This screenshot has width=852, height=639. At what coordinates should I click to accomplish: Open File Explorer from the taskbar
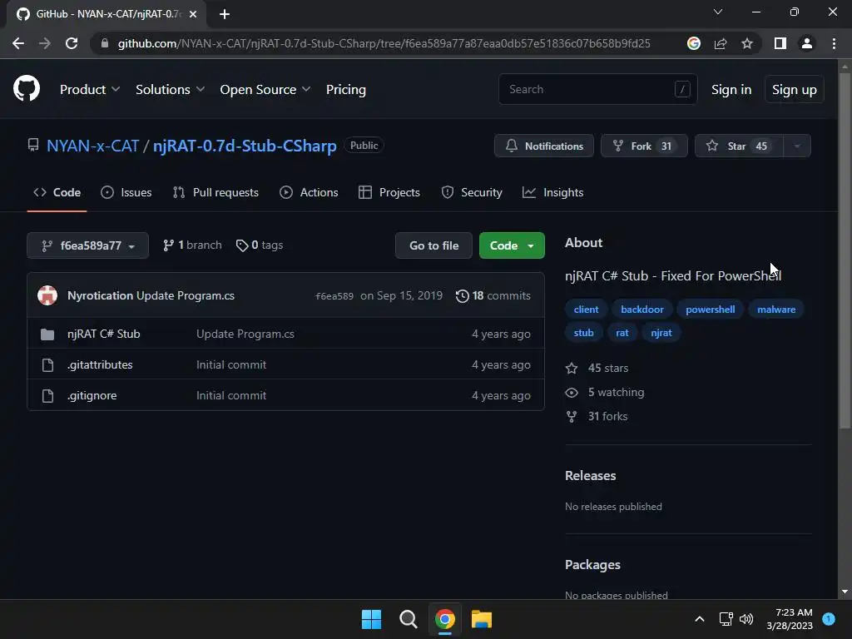coord(482,619)
